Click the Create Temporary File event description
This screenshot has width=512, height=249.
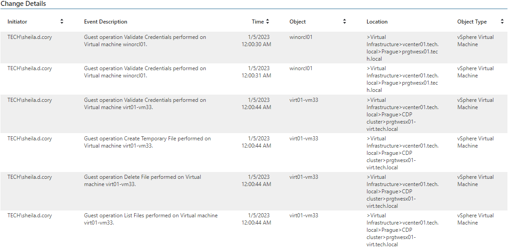pyautogui.click(x=147, y=142)
